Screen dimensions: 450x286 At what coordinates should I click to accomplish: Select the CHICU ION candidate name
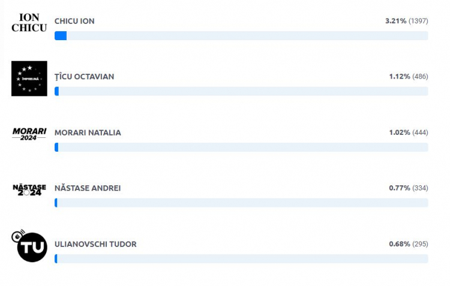(x=74, y=21)
